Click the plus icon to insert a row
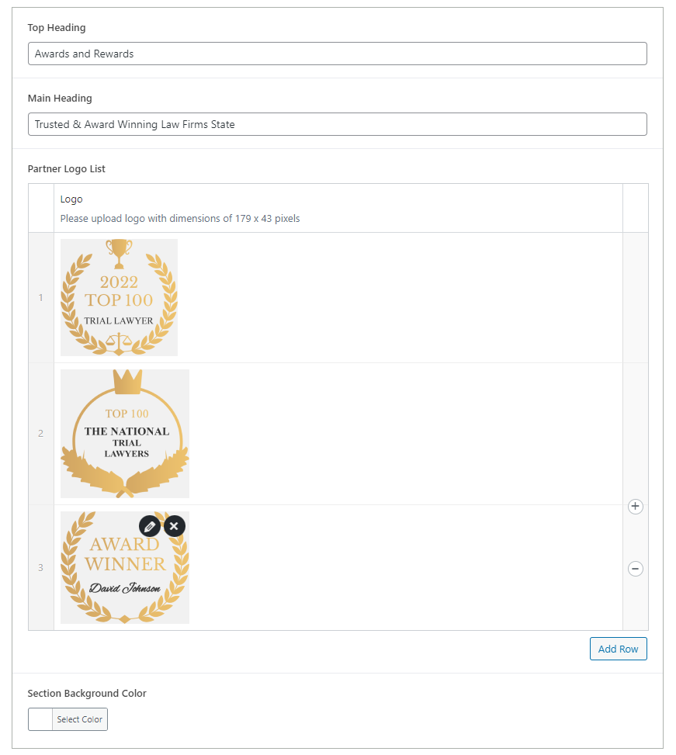 635,507
